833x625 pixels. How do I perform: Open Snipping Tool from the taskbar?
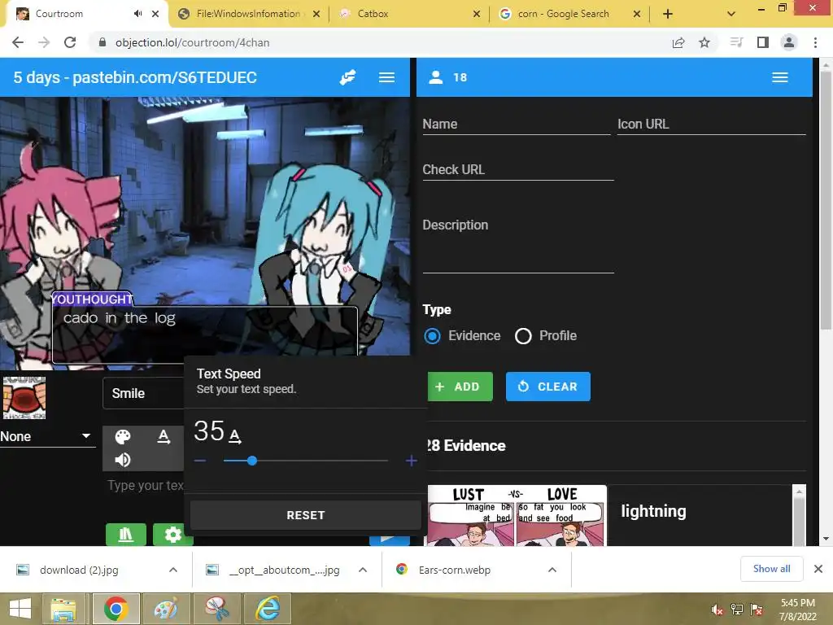tap(216, 609)
